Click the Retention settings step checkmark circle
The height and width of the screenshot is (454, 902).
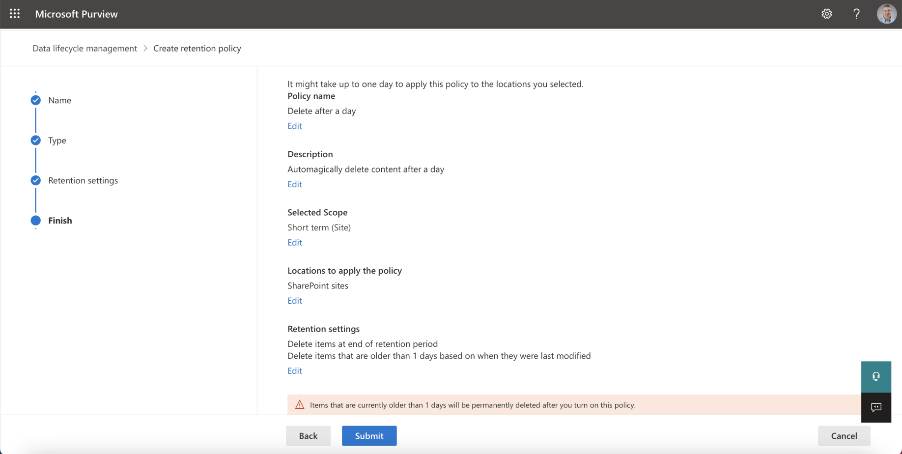click(x=36, y=180)
